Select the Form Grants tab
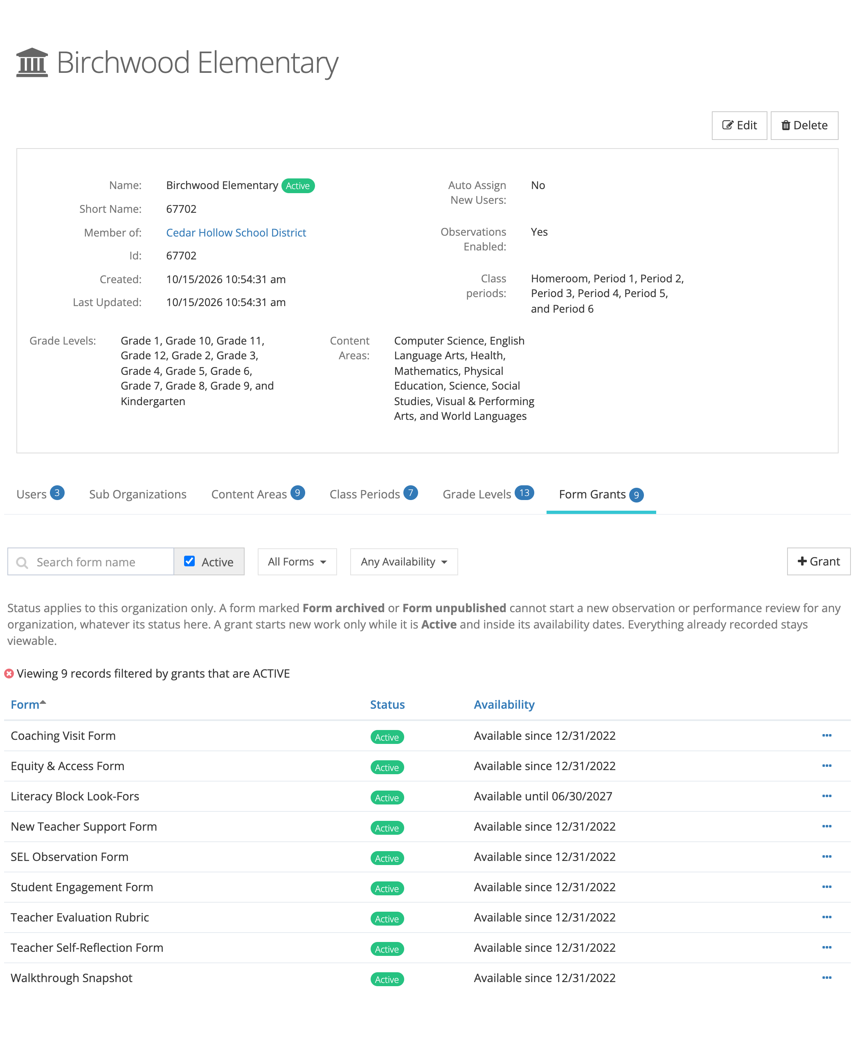The width and height of the screenshot is (855, 1050). (601, 495)
